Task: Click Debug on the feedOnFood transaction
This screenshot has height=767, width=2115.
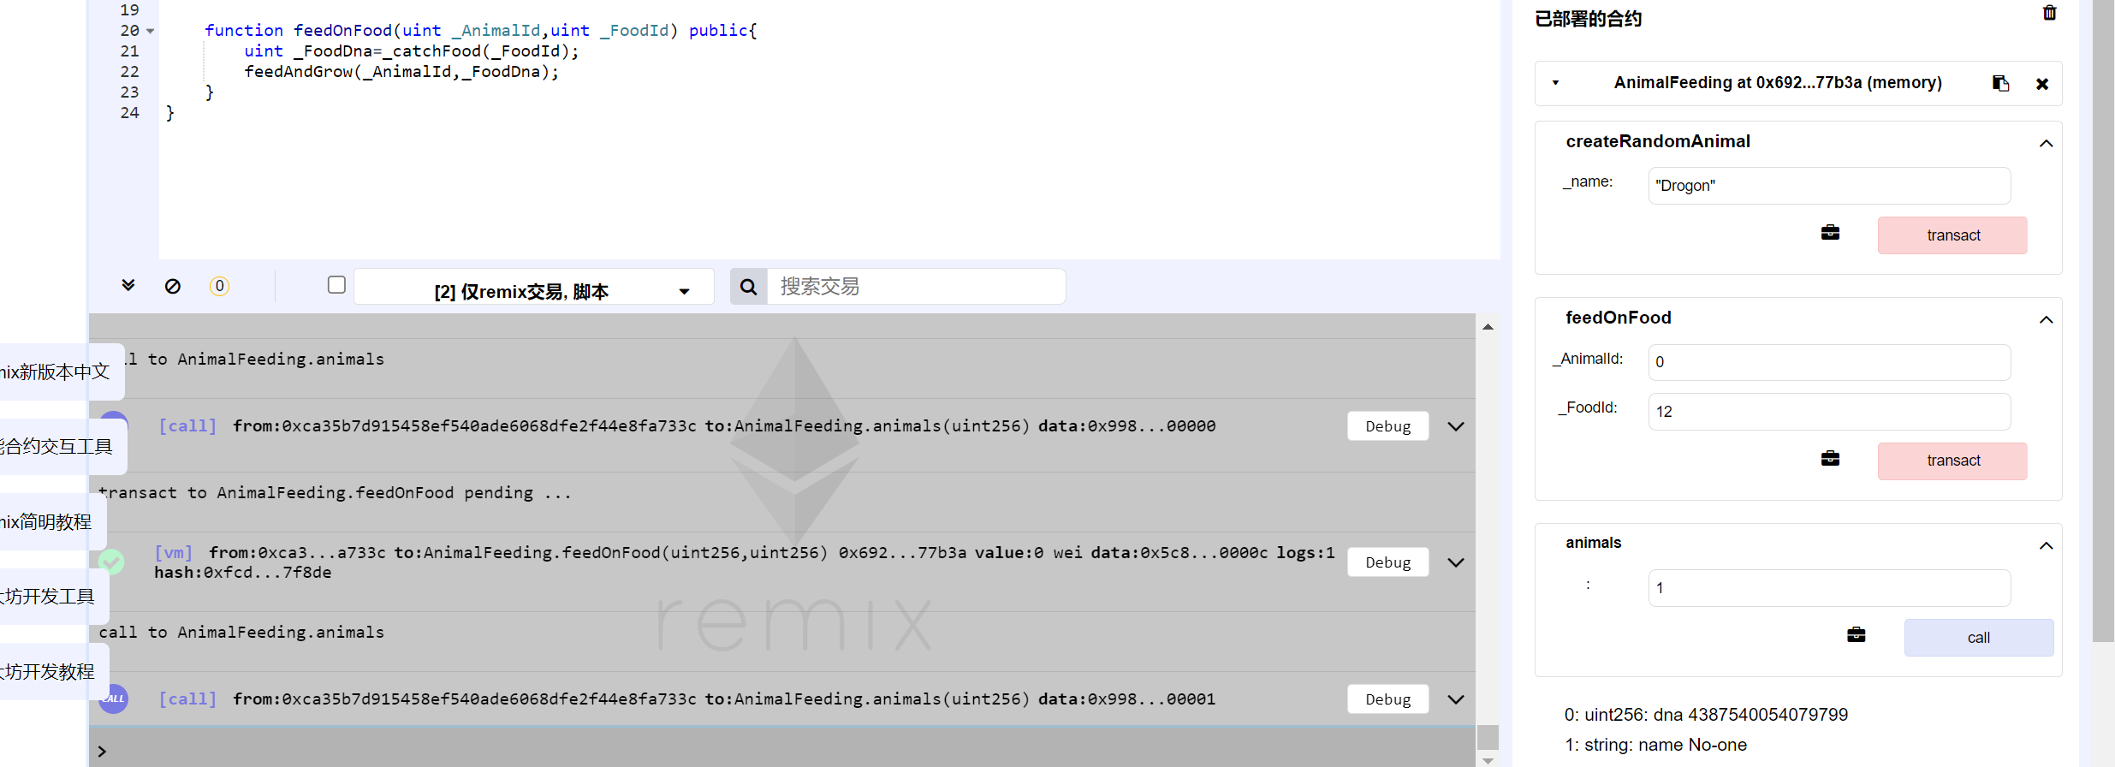Action: [1387, 562]
